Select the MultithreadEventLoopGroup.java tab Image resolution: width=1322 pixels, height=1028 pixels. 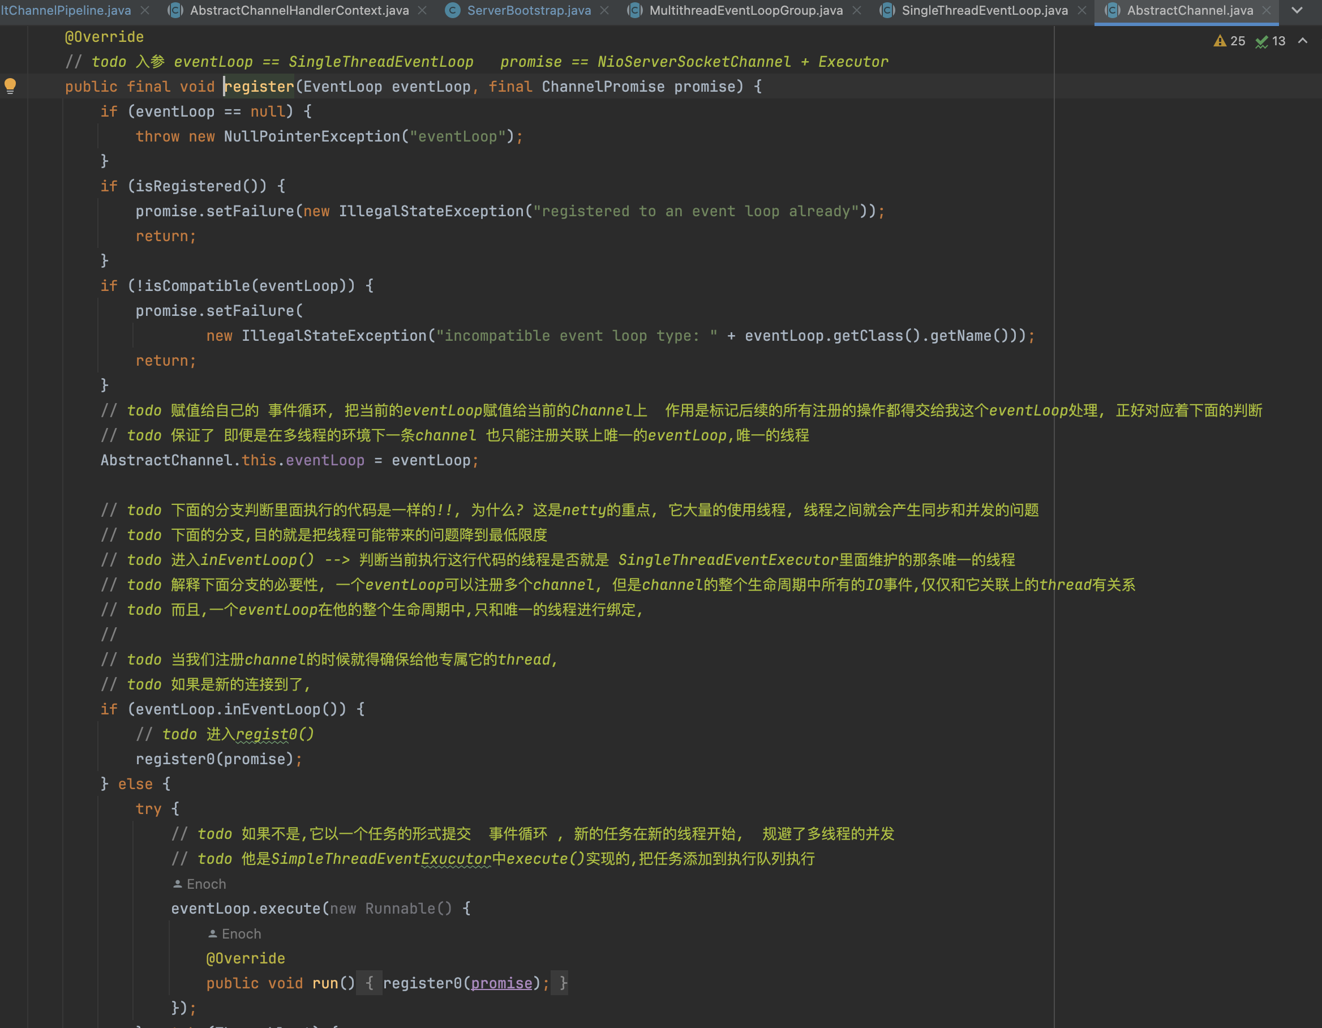click(x=746, y=10)
